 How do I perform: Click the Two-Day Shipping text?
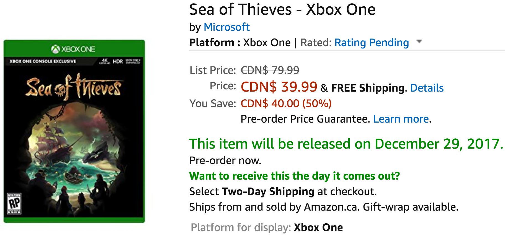pos(268,192)
